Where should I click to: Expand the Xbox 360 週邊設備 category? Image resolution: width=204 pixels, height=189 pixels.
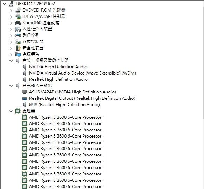click(x=11, y=23)
